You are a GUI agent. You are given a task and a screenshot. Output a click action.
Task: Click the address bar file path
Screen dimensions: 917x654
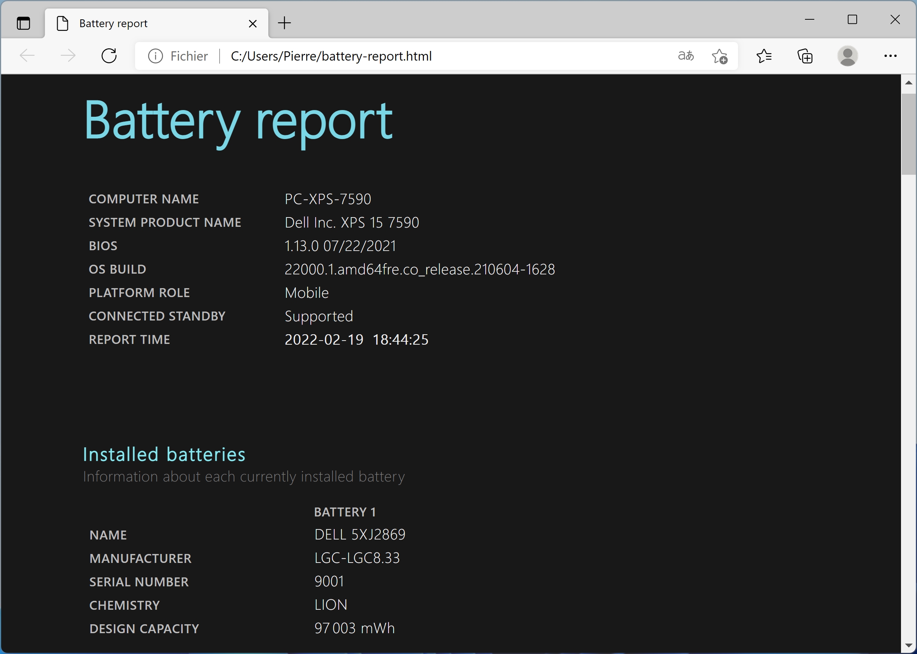331,56
